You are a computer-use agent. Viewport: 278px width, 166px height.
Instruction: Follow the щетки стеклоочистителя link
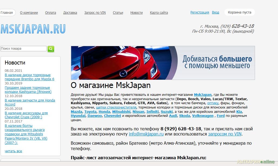point(116,107)
